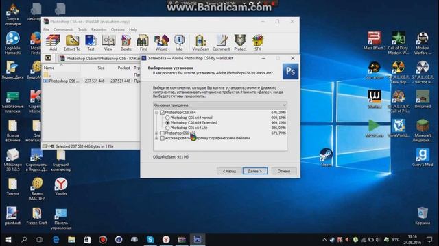Click WinRAR Find icon

pos(143,42)
